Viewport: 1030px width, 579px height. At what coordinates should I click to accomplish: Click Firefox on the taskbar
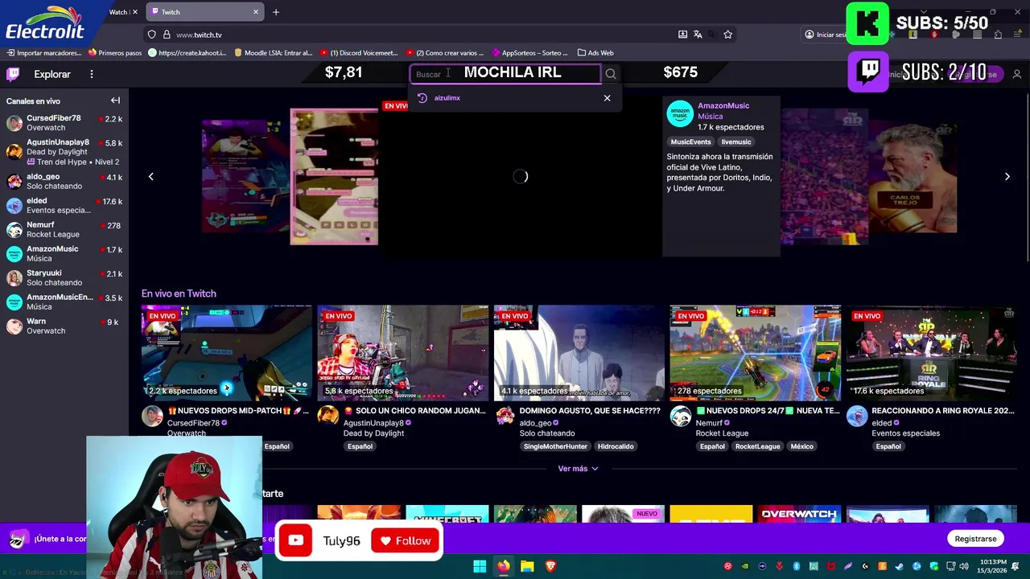(x=503, y=566)
